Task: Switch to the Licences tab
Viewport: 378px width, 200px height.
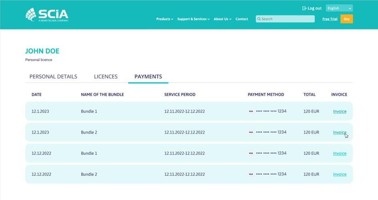Action: tap(106, 76)
